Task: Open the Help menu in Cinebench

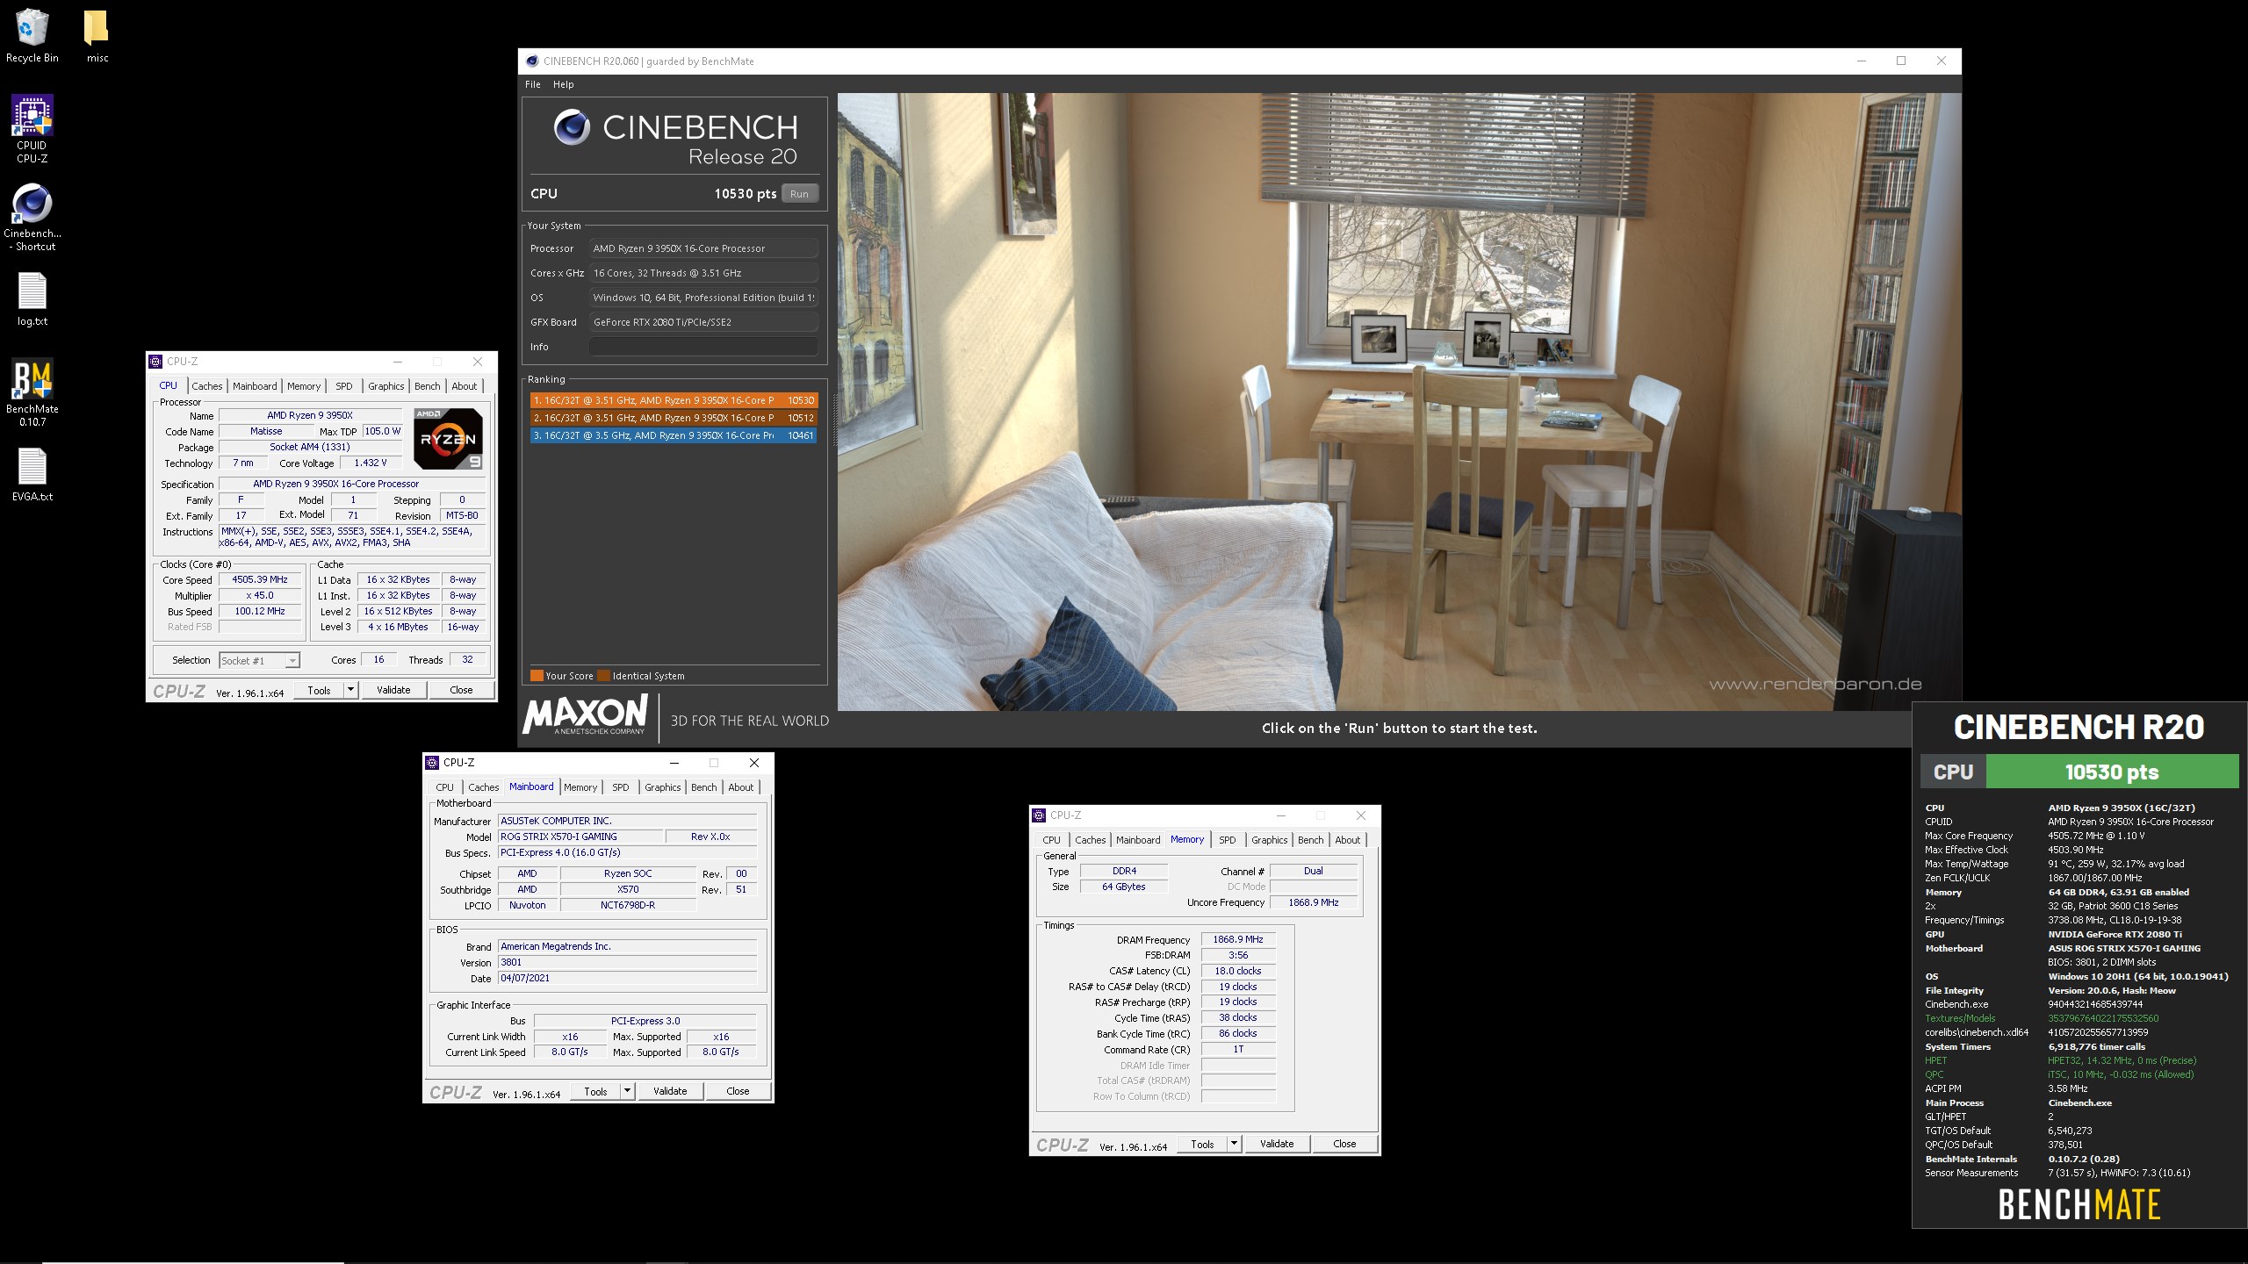Action: [563, 84]
